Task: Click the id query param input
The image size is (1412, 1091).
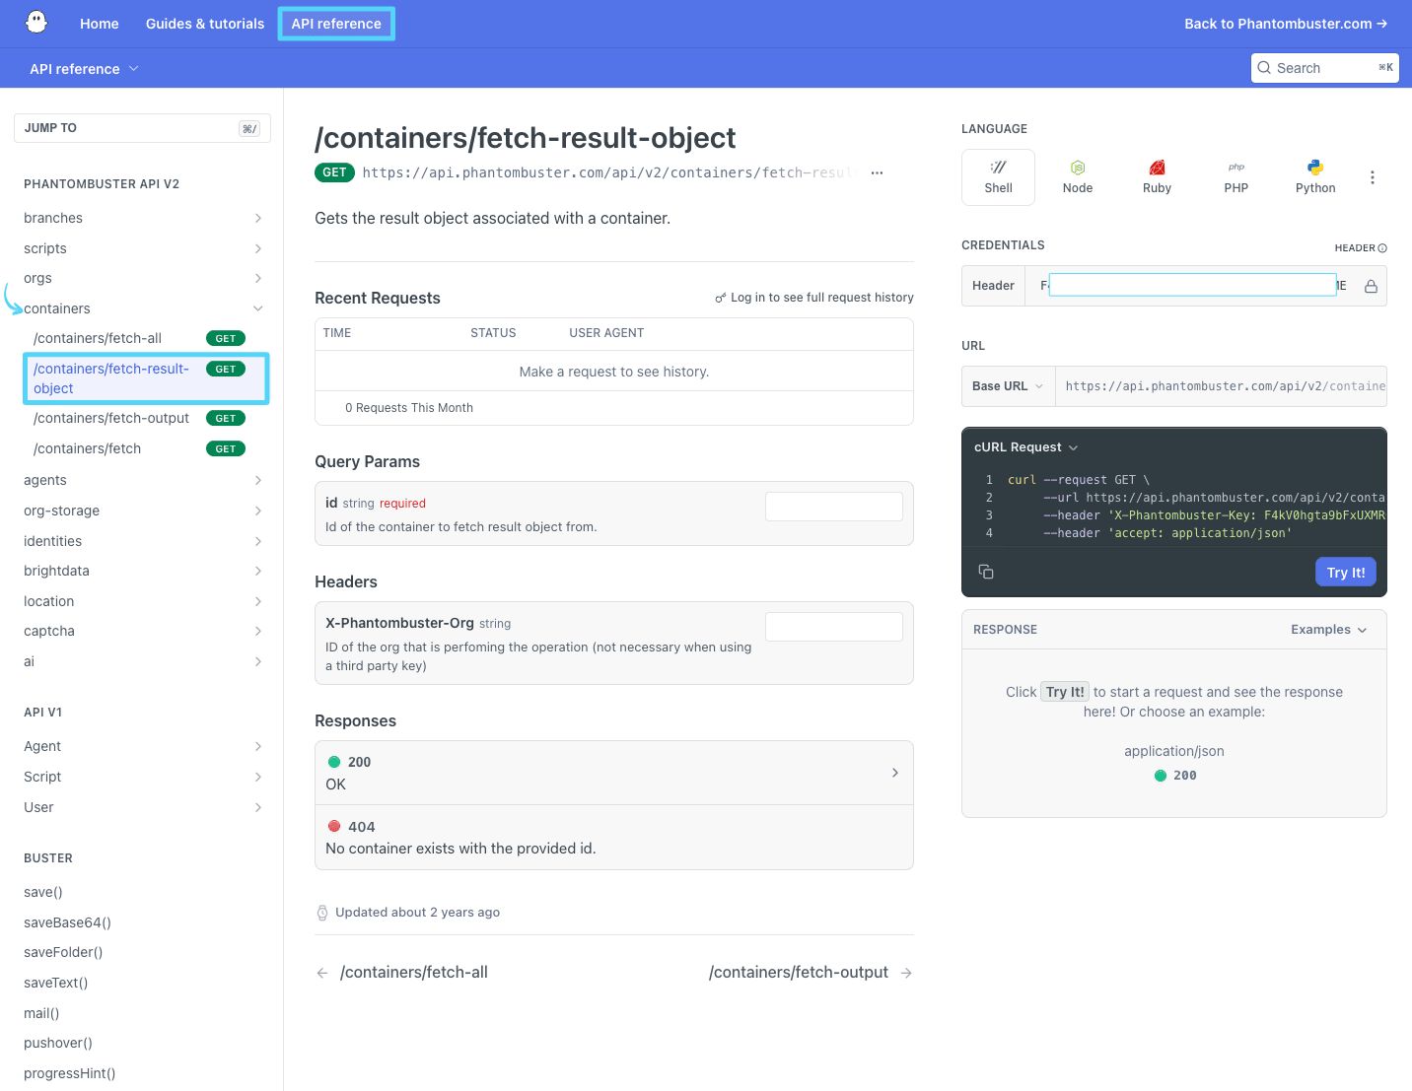Action: [834, 507]
